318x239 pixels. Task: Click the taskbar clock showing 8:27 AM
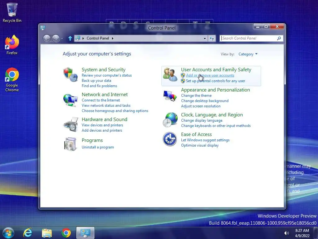pyautogui.click(x=302, y=233)
